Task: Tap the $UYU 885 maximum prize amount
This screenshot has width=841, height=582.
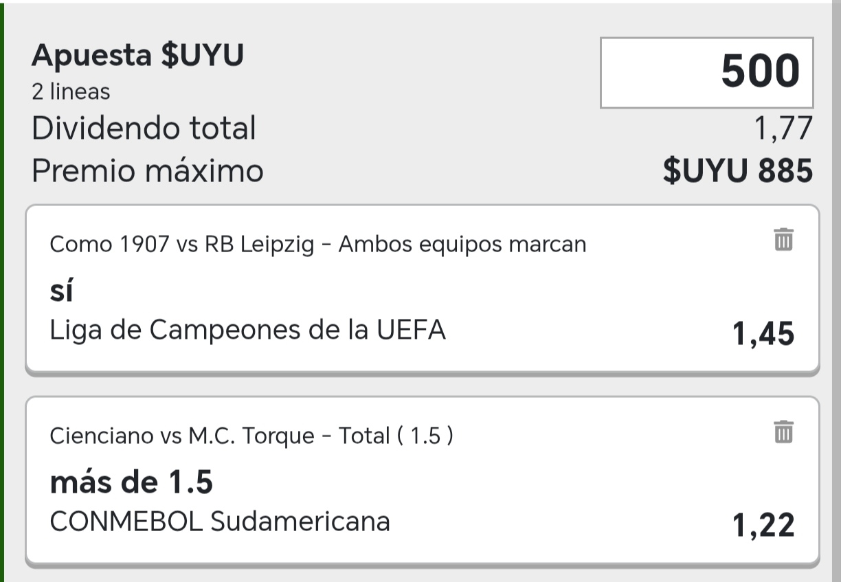Action: point(738,171)
